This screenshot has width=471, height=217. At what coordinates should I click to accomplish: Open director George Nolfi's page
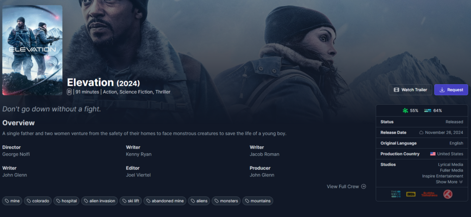point(16,154)
